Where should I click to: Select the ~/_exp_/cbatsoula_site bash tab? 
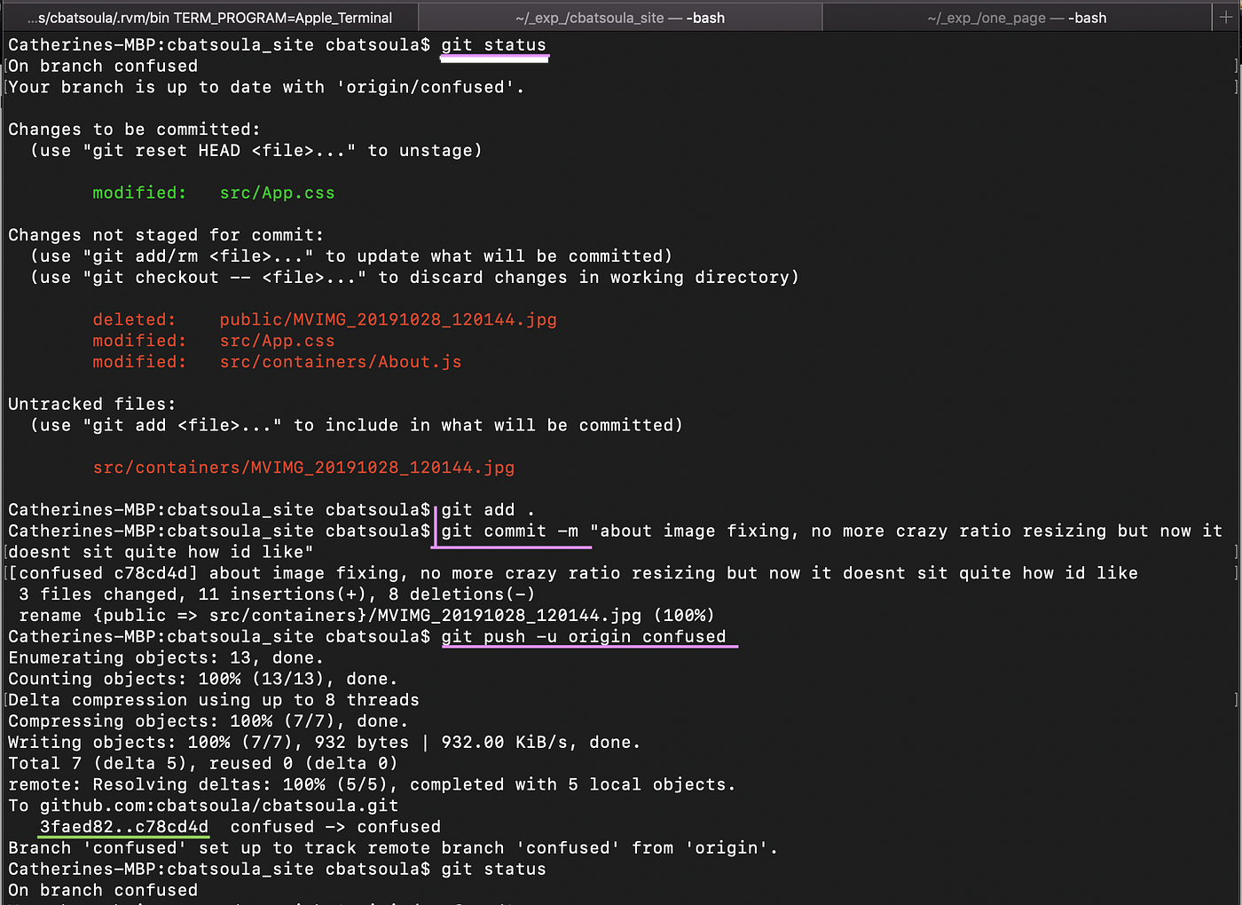point(620,17)
